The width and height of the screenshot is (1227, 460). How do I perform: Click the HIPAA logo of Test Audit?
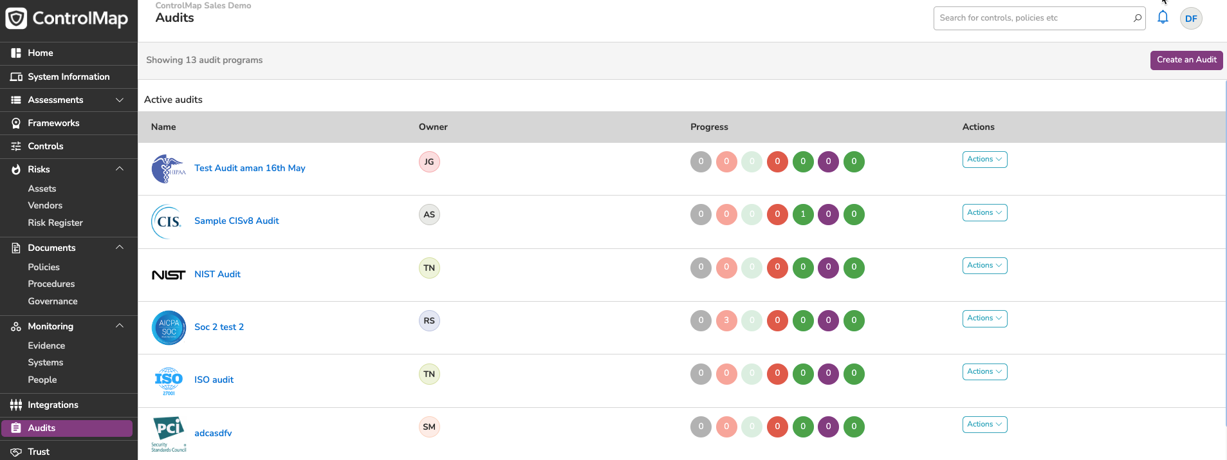pyautogui.click(x=169, y=169)
